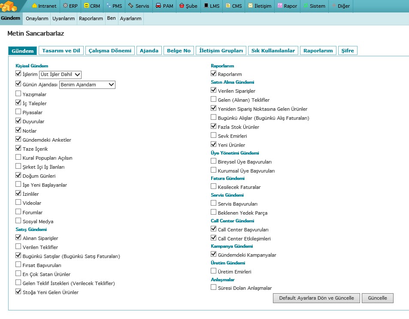Open the Sık Kullanılanlar tab

[x=273, y=51]
